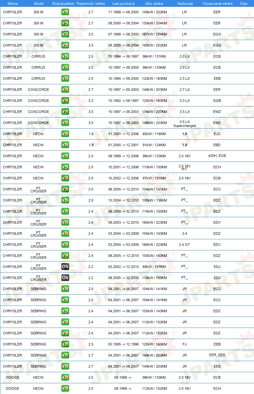The width and height of the screenshot is (254, 394).
Task: Click the date range 08.2003 -> 12.2010
Action: pyautogui.click(x=123, y=222)
